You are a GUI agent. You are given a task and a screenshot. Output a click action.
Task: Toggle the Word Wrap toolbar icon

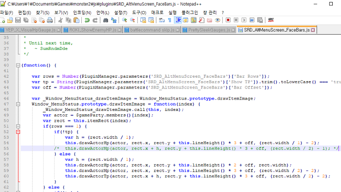pos(162,21)
